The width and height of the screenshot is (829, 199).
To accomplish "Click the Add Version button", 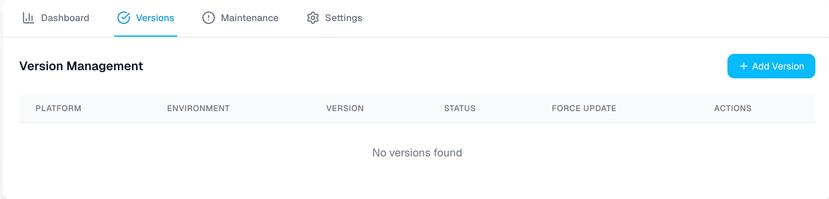I will pyautogui.click(x=771, y=66).
